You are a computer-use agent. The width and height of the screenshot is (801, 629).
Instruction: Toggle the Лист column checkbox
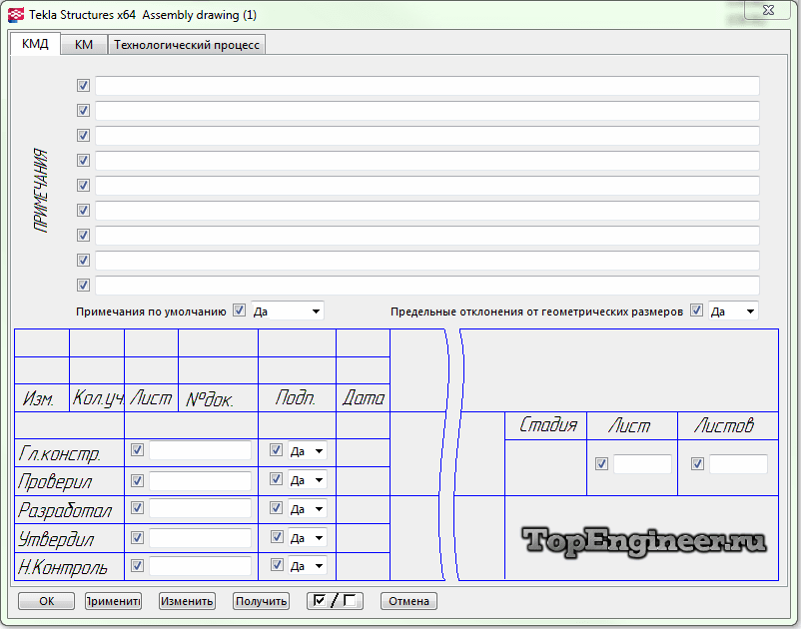pos(601,464)
